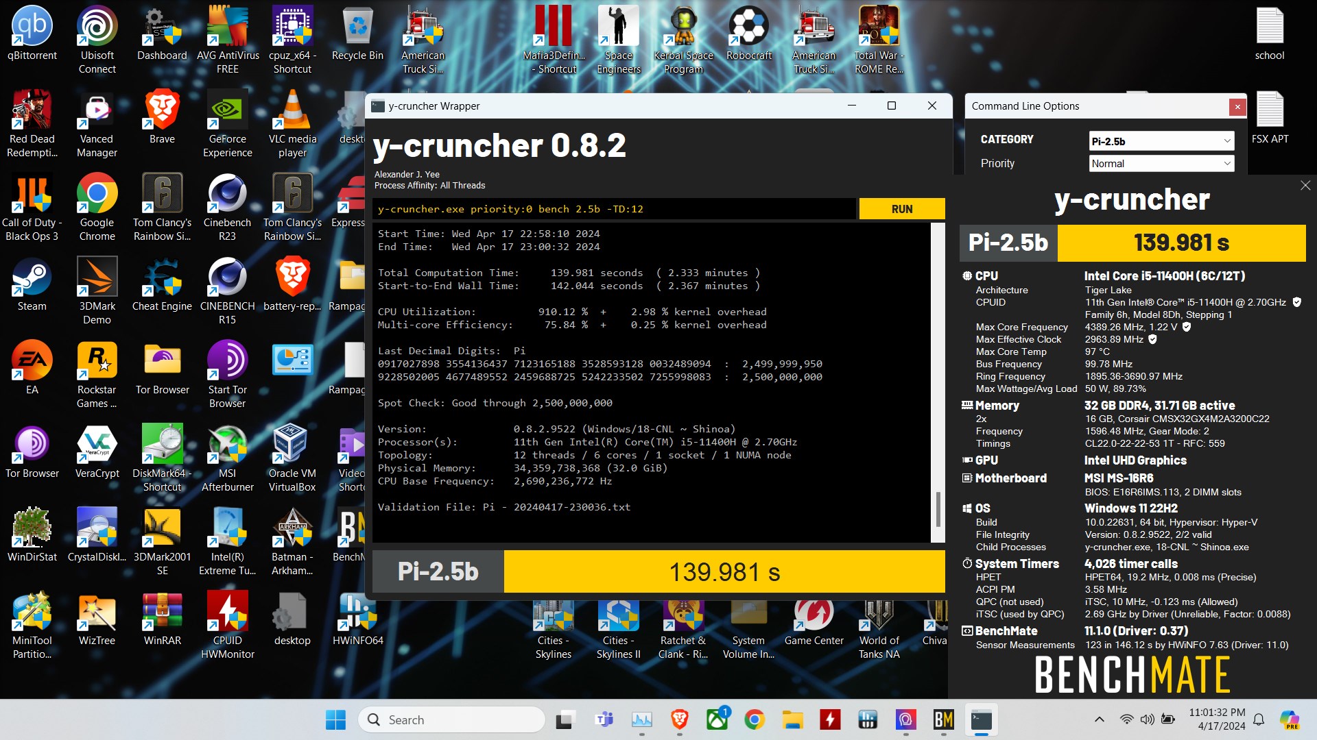The width and height of the screenshot is (1317, 740).
Task: Open Steam desktop shortcut
Action: pyautogui.click(x=32, y=285)
